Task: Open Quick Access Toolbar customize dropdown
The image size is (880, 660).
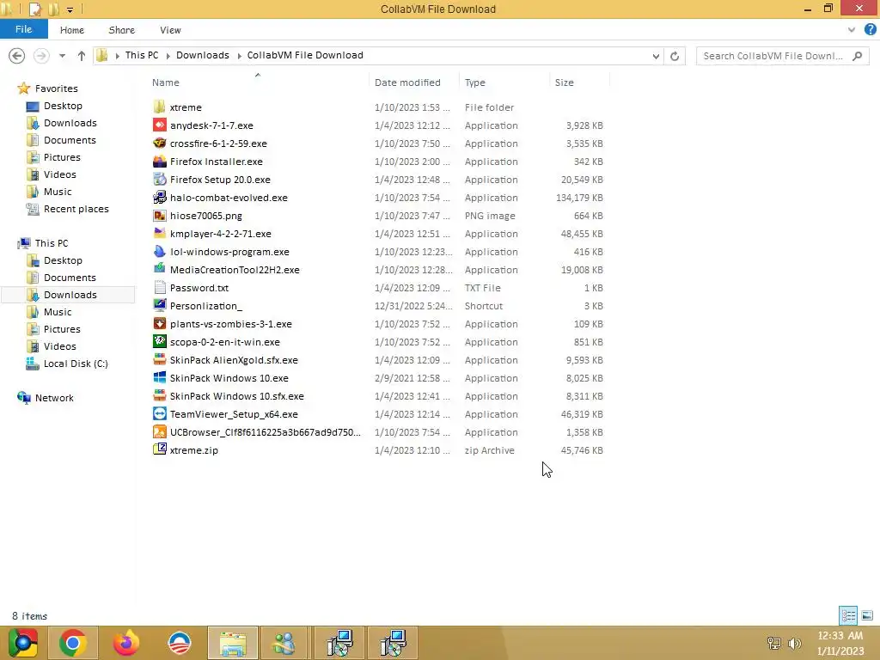Action: pyautogui.click(x=70, y=9)
